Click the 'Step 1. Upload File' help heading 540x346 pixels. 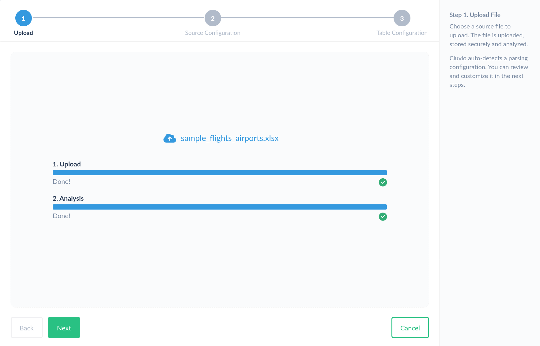(x=475, y=15)
